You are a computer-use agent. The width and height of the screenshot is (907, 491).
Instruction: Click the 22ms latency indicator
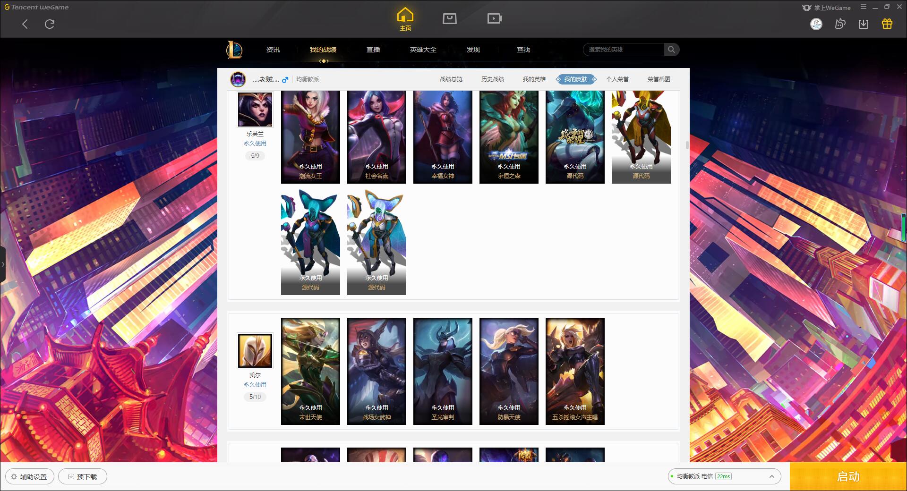723,476
